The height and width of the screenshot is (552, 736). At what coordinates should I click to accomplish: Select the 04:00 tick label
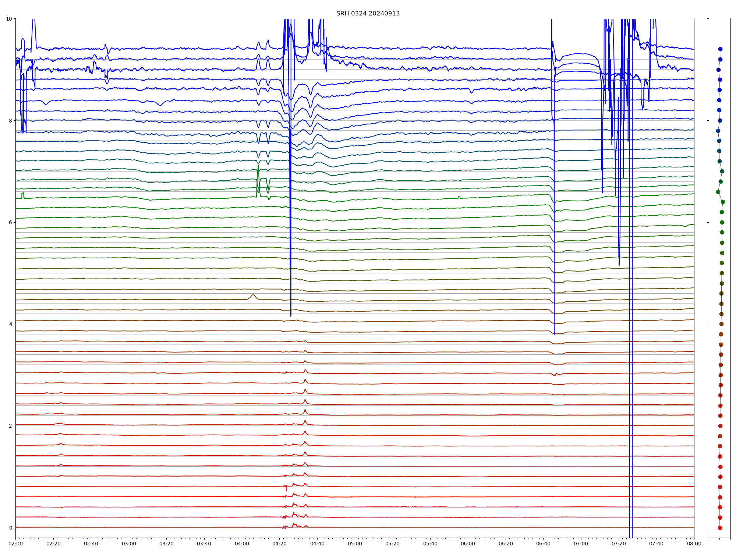tap(242, 544)
